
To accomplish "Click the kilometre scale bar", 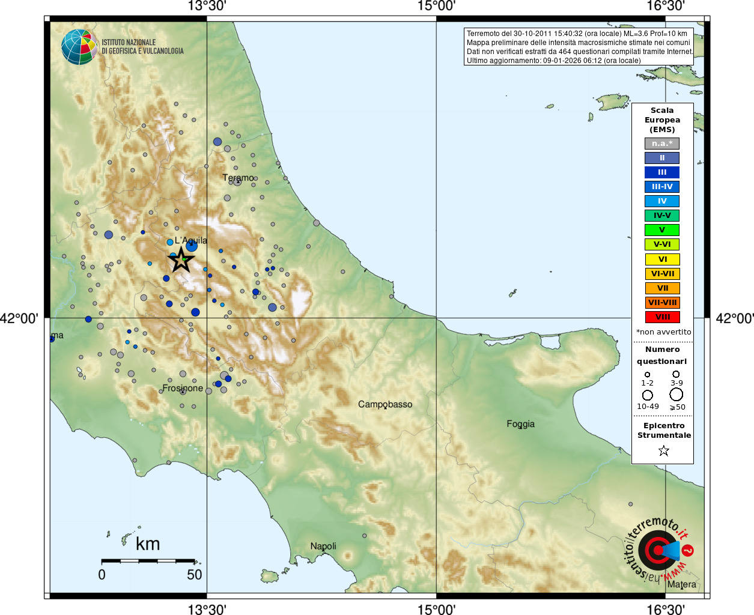I will tap(148, 561).
